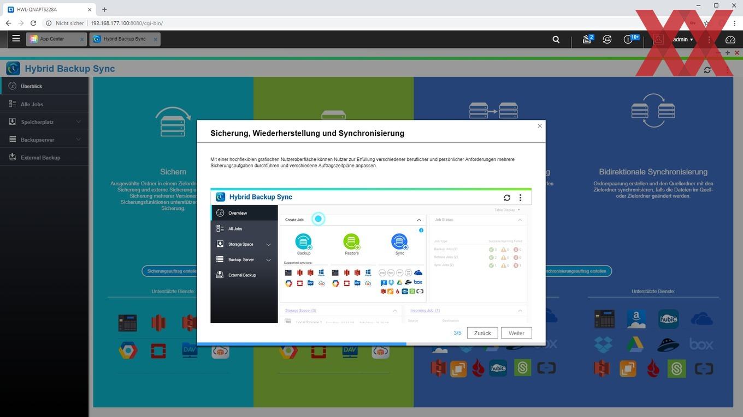Select Amazon Drive icon in Bidirektionale Synchronisierung panel
743x417 pixels.
pyautogui.click(x=636, y=319)
